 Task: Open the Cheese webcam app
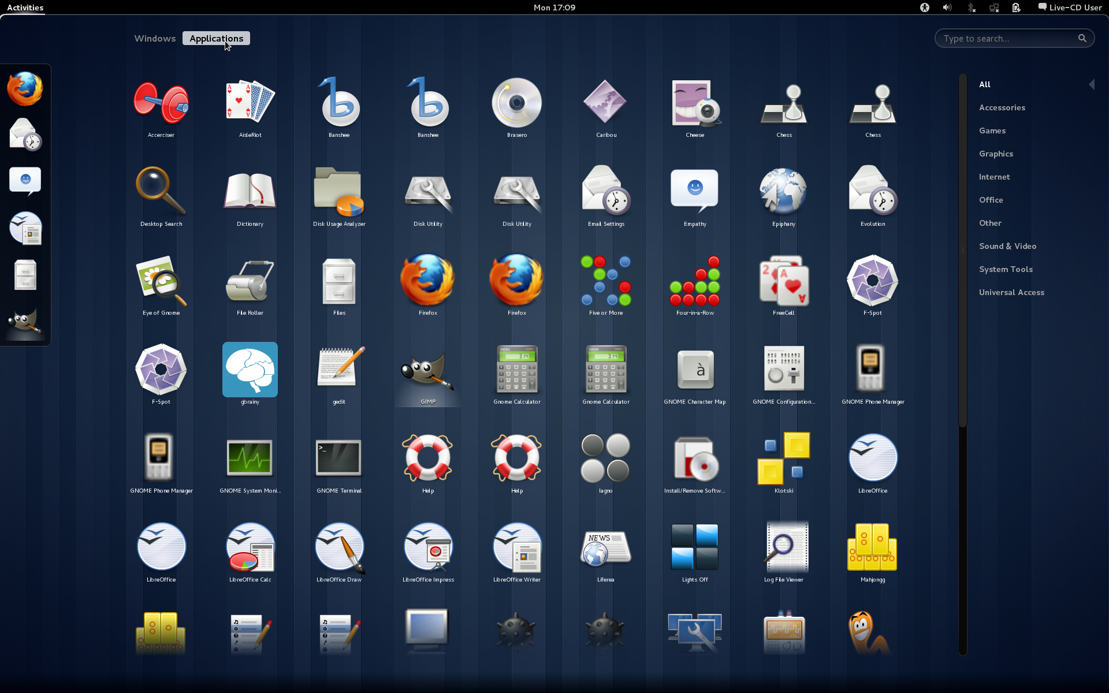[x=695, y=109]
